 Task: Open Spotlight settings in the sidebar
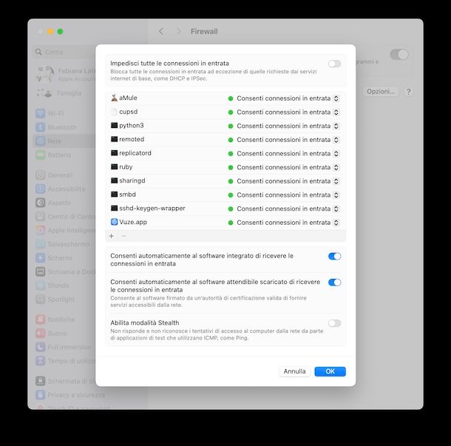click(x=55, y=300)
